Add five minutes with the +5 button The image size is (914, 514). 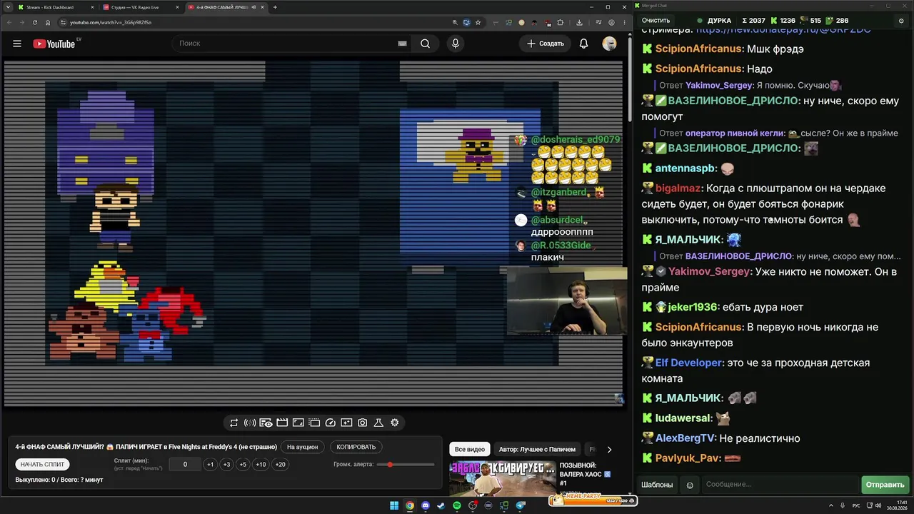click(x=243, y=465)
